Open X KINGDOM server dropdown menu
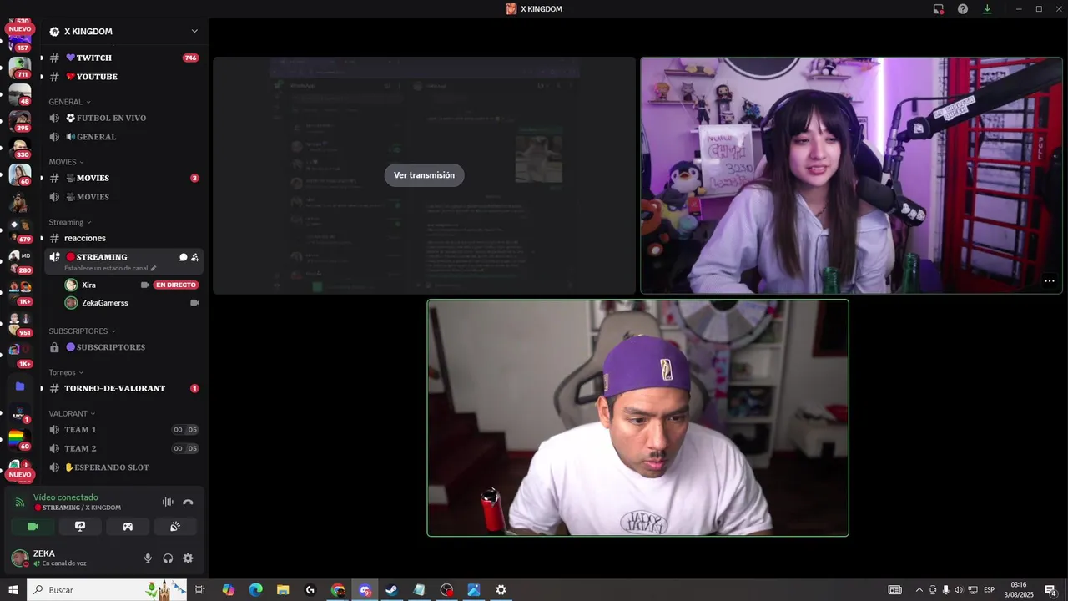 125,32
